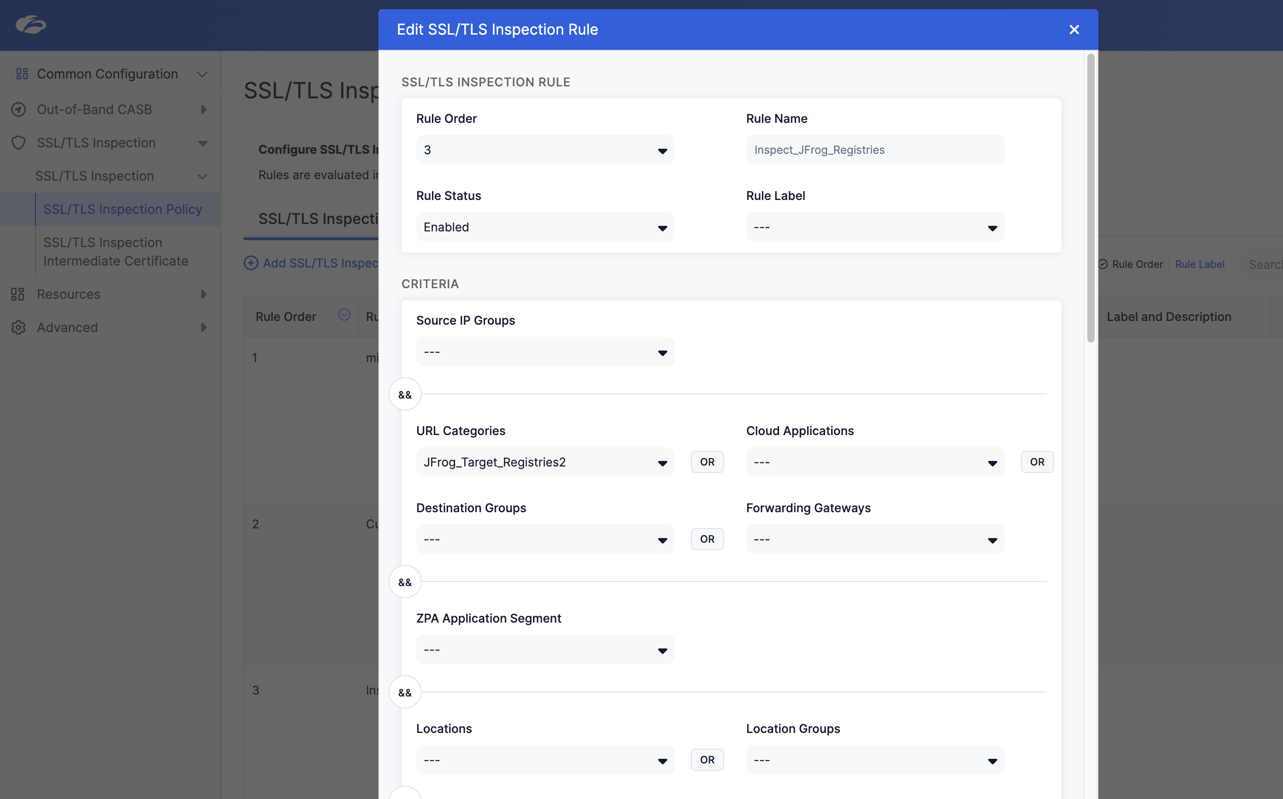Viewport: 1283px width, 799px height.
Task: Open the Rule Order dropdown showing 3
Action: tap(545, 150)
